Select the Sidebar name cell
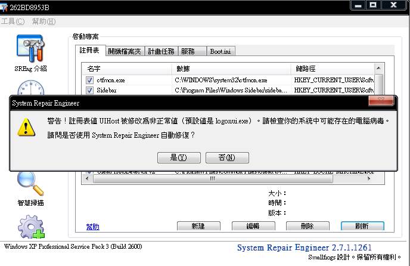410x266 pixels. coord(107,90)
